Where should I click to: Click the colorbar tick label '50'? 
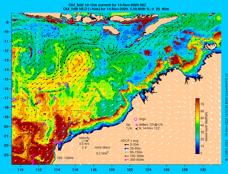tap(202, 118)
